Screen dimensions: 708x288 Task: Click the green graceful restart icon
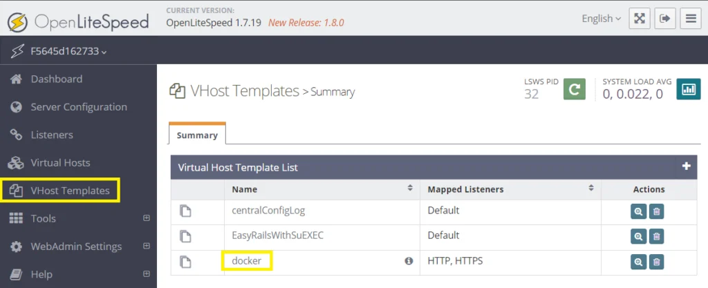pos(575,89)
